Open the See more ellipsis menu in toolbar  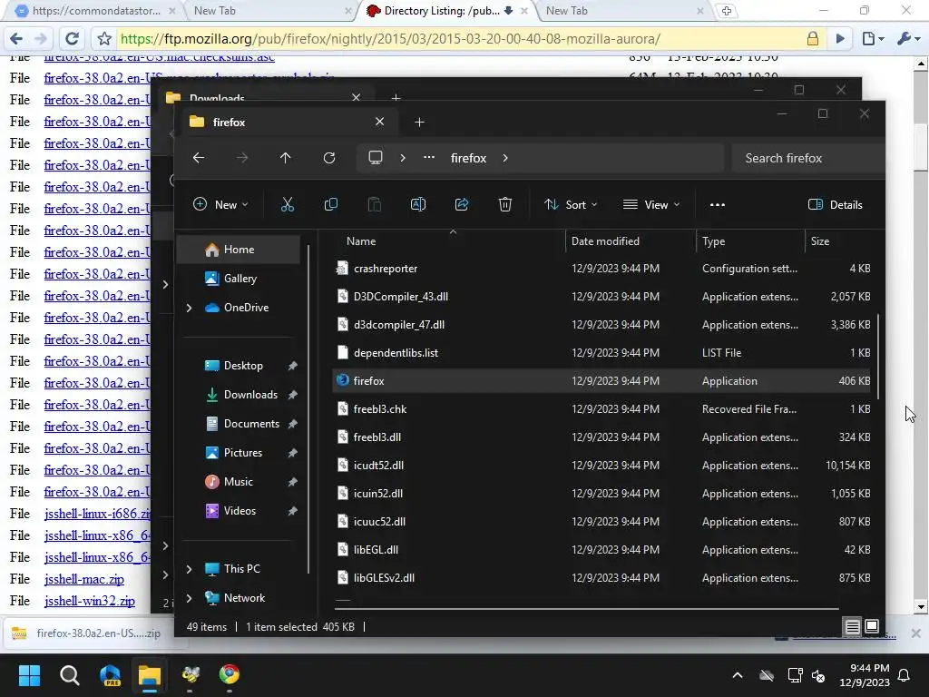pos(718,204)
